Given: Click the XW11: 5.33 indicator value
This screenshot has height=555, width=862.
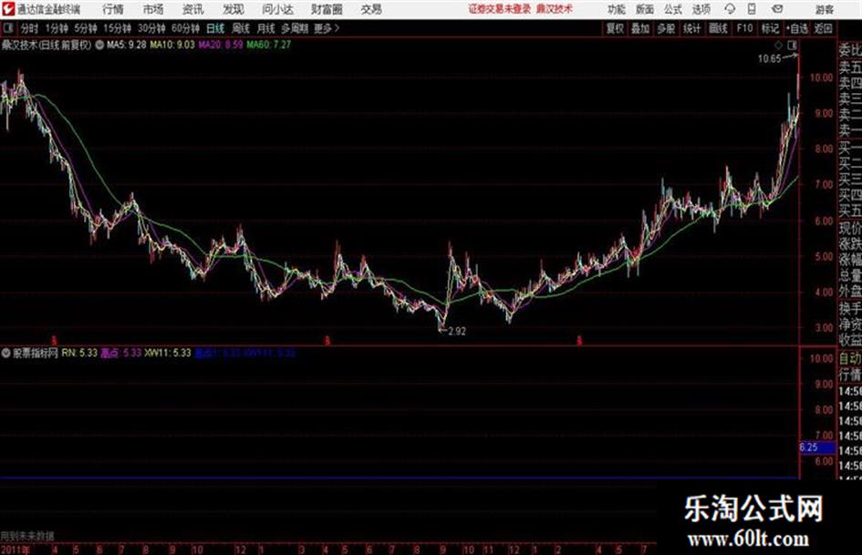Looking at the screenshot, I should (168, 353).
